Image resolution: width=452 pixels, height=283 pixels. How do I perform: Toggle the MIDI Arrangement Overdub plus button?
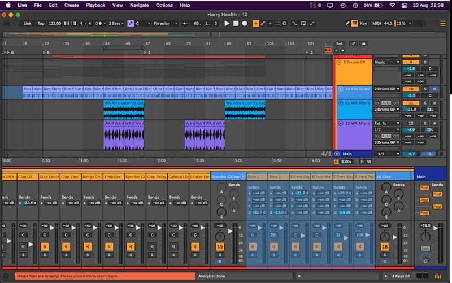tap(255, 23)
